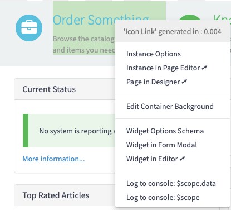231x210 pixels.
Task: Click the Order Something heading link
Action: (101, 20)
